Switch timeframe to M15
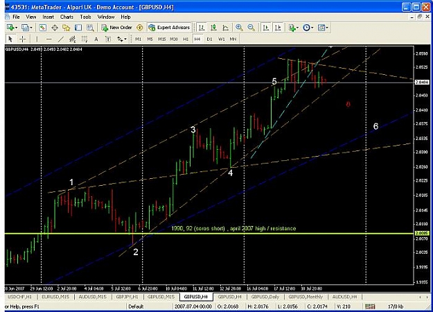Image resolution: width=433 pixels, height=312 pixels. coord(162,39)
